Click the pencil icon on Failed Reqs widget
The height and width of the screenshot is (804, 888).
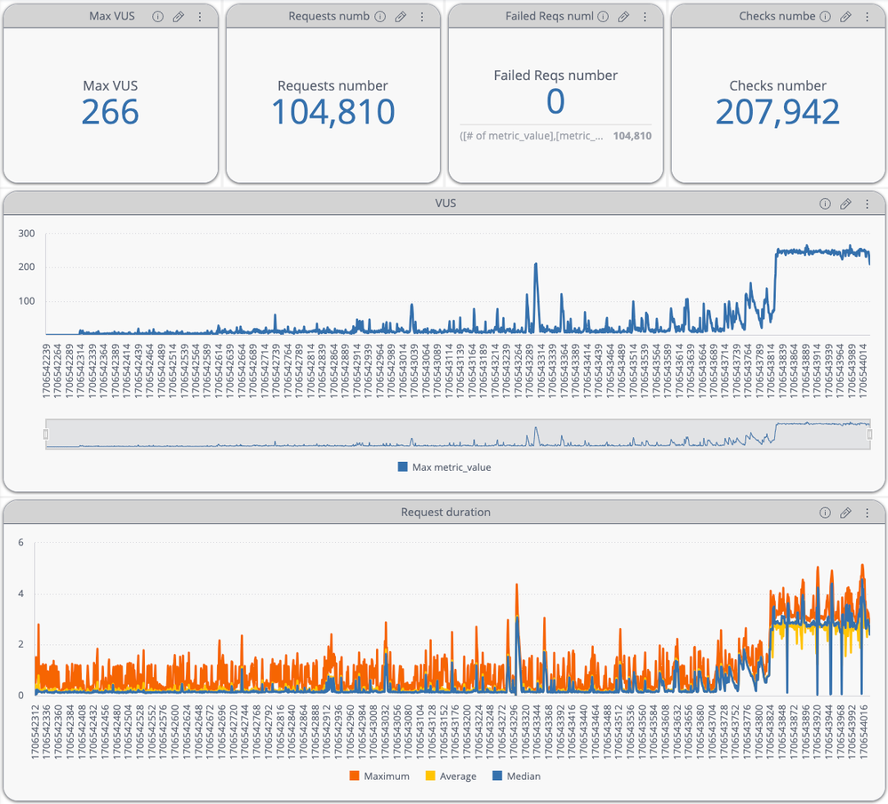pyautogui.click(x=623, y=17)
